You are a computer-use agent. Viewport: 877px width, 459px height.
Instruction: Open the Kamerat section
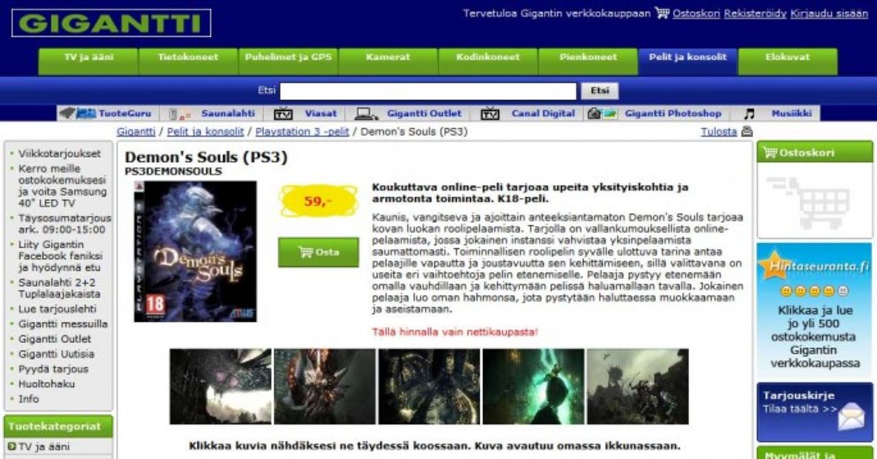pyautogui.click(x=389, y=58)
